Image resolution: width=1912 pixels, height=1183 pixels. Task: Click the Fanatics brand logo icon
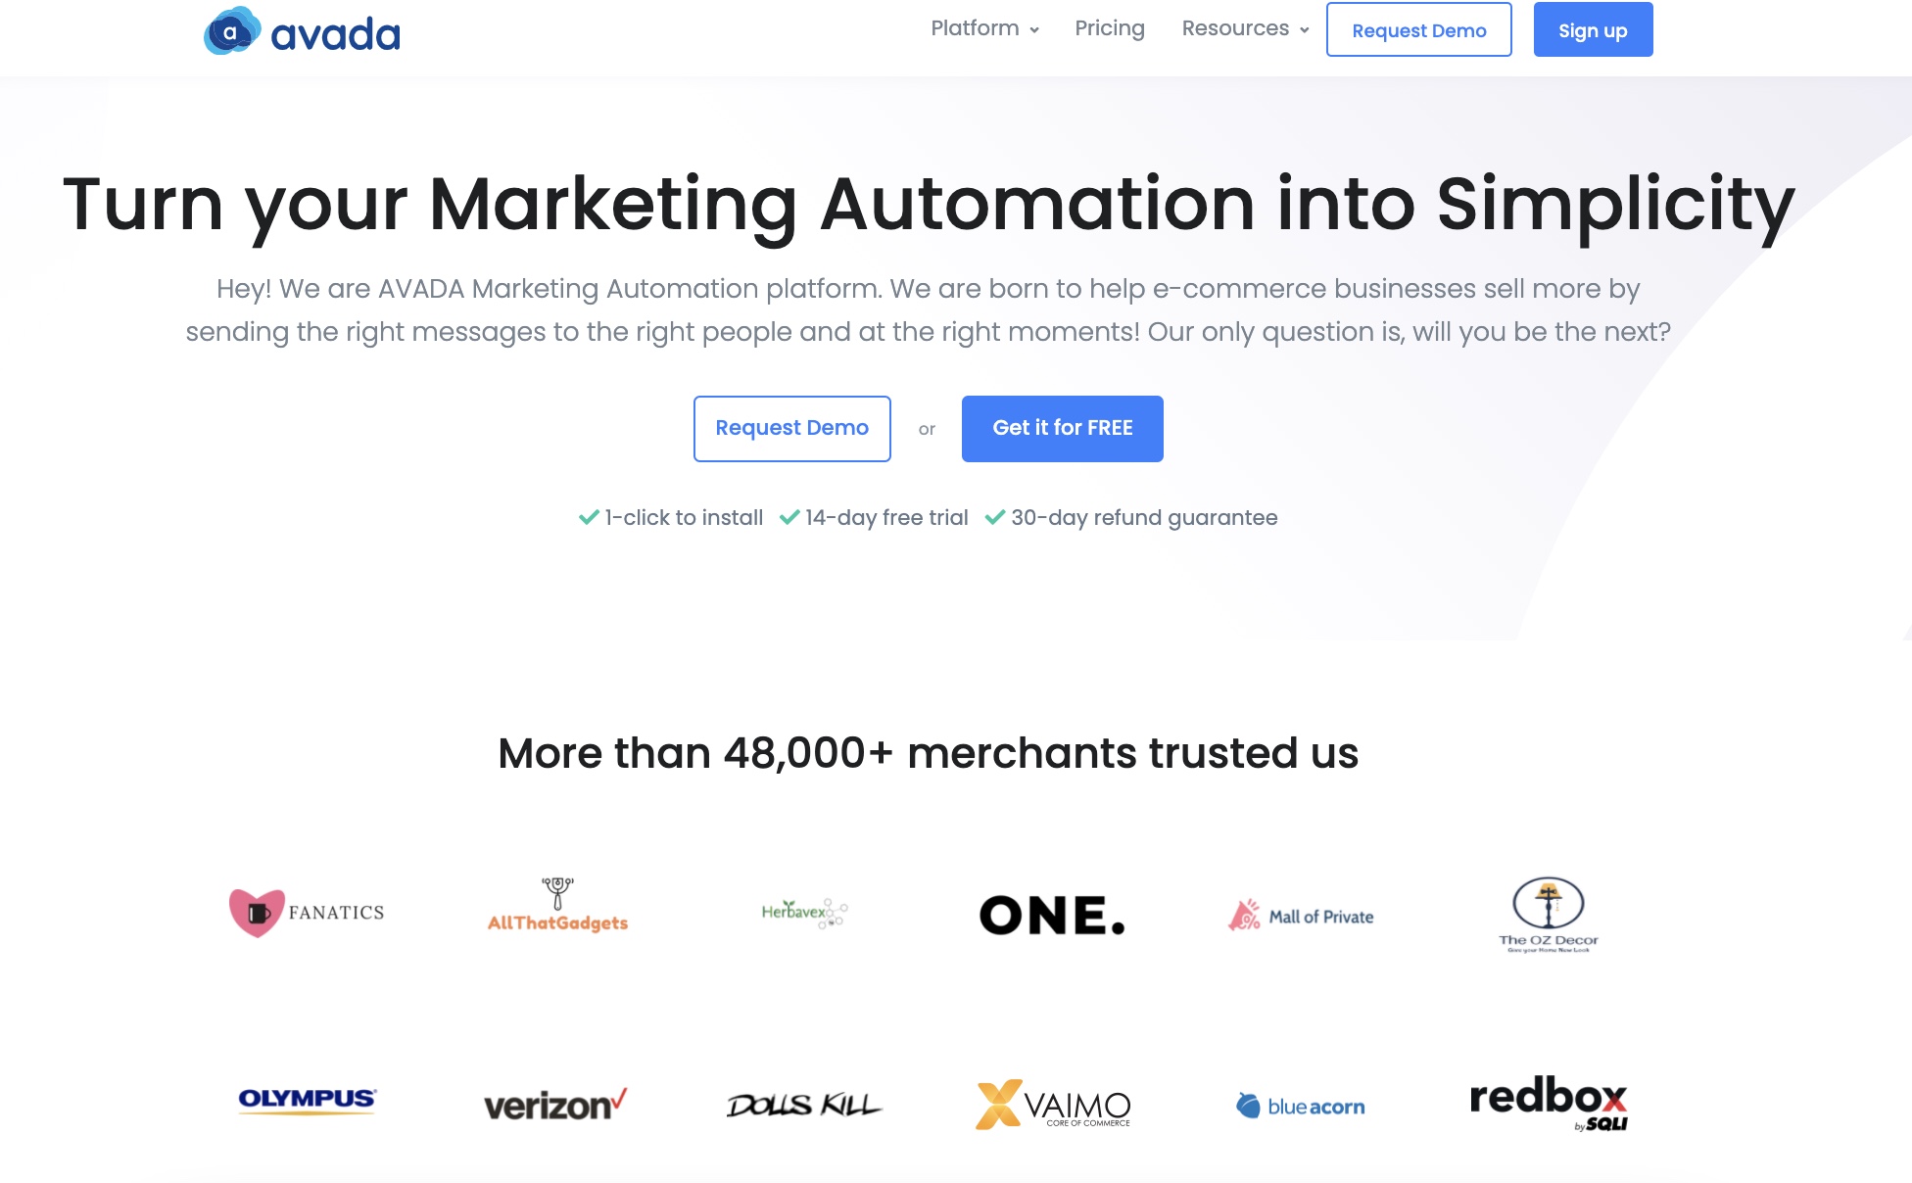coord(254,910)
